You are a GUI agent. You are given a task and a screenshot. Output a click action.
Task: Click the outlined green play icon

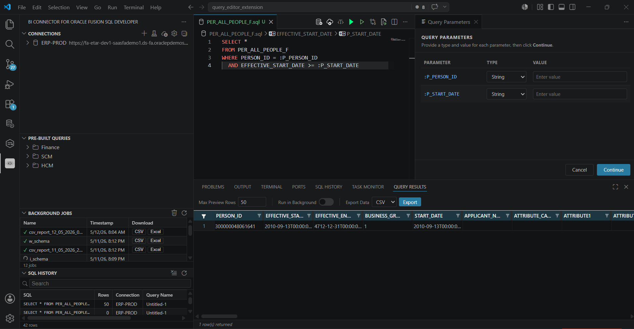point(362,22)
